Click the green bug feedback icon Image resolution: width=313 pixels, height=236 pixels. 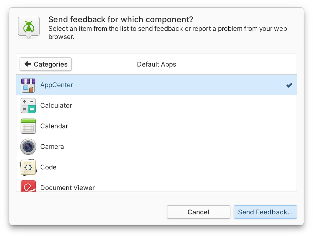tap(29, 27)
